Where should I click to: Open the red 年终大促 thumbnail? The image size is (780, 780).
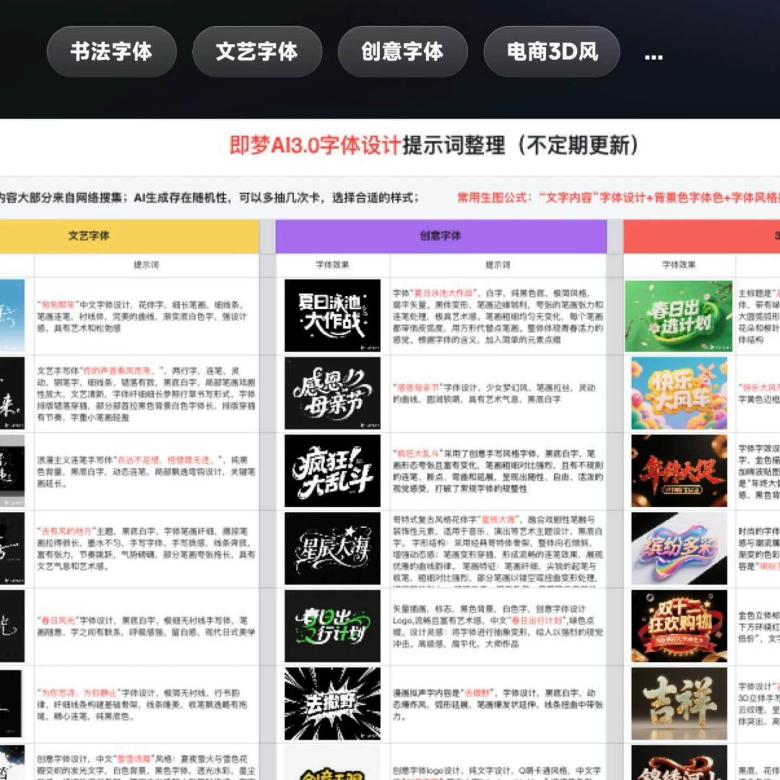[x=679, y=471]
